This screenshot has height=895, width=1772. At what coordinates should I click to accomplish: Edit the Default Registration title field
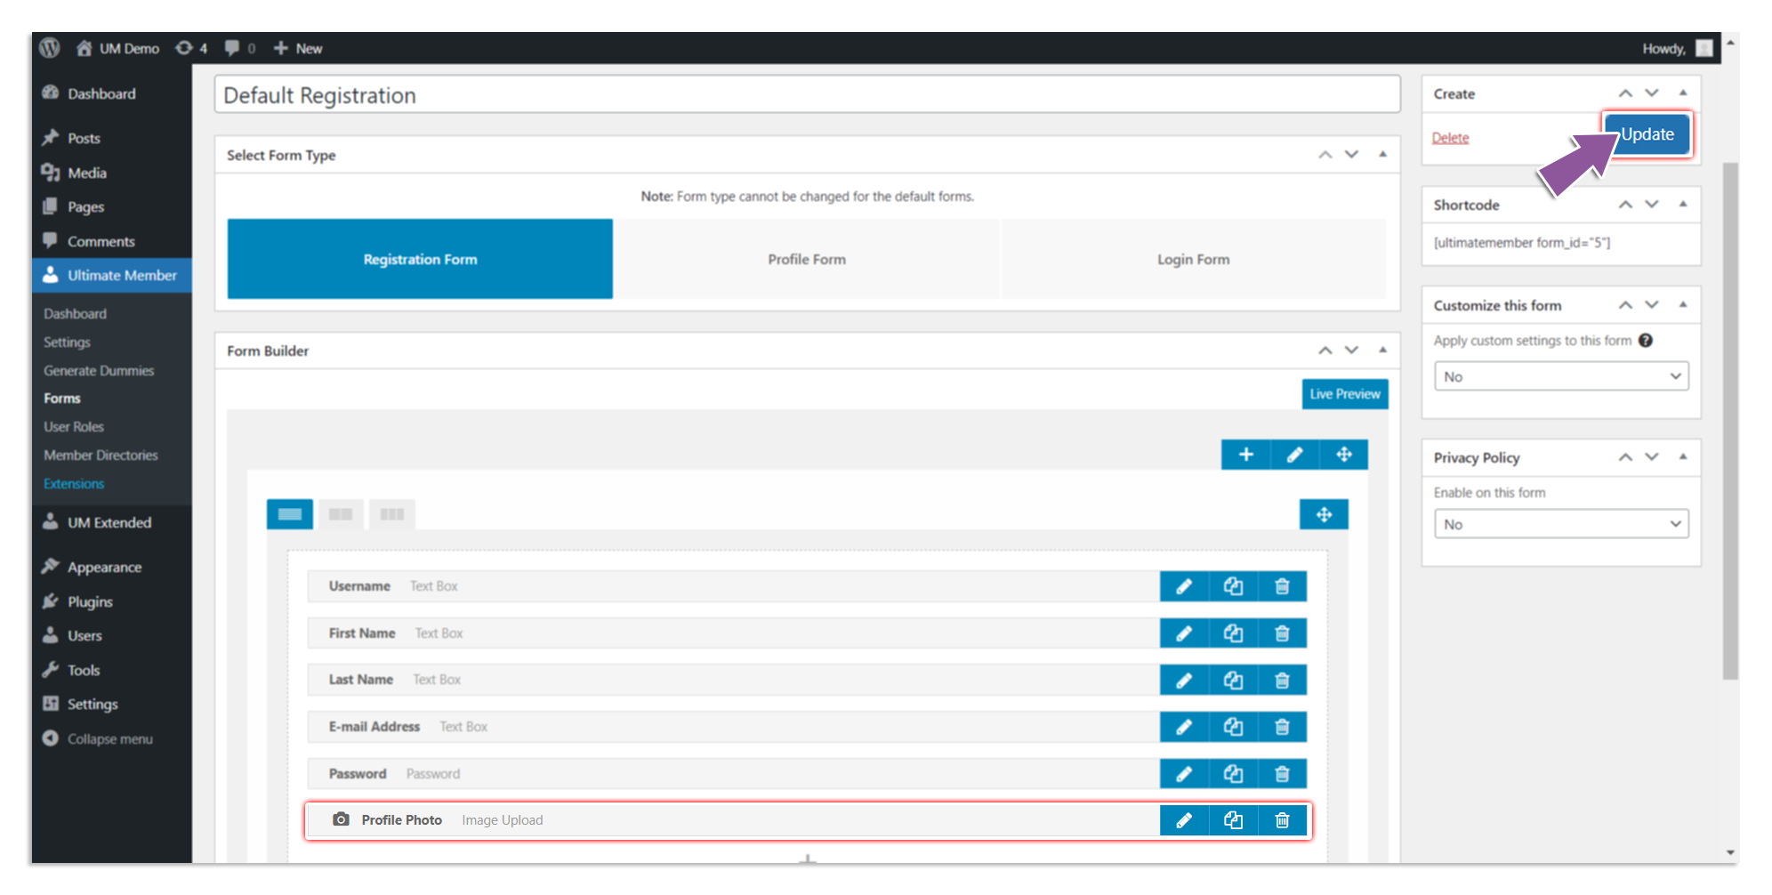[807, 94]
